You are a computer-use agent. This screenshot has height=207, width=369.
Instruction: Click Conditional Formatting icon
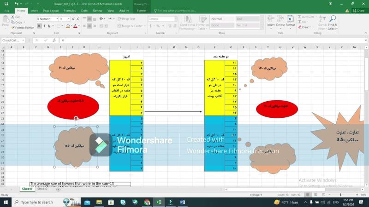point(187,19)
